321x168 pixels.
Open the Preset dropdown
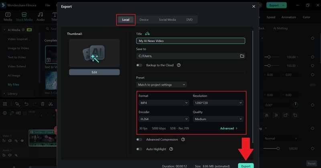tap(161, 85)
